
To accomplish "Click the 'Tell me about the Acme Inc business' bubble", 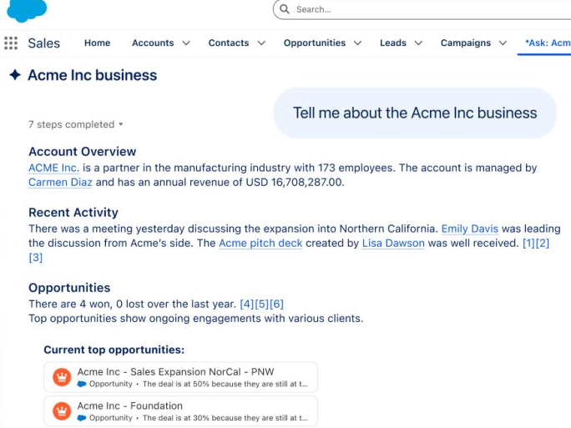I will 415,113.
